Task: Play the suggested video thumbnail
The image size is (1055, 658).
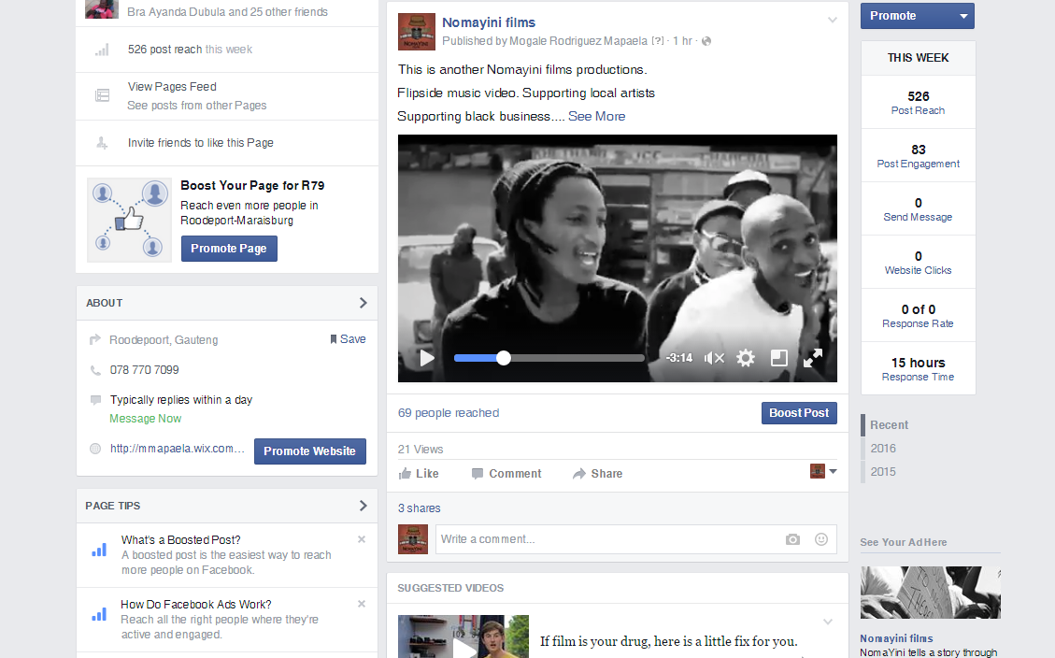Action: tap(463, 637)
